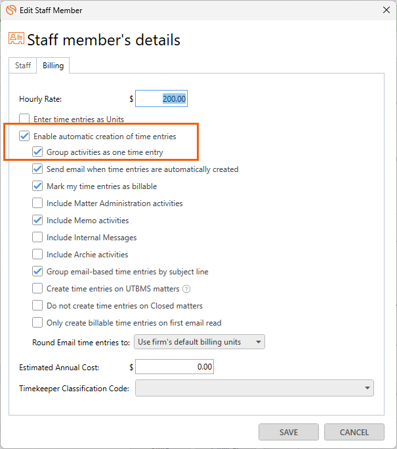Click the Smokeball logo in title bar

click(x=11, y=10)
